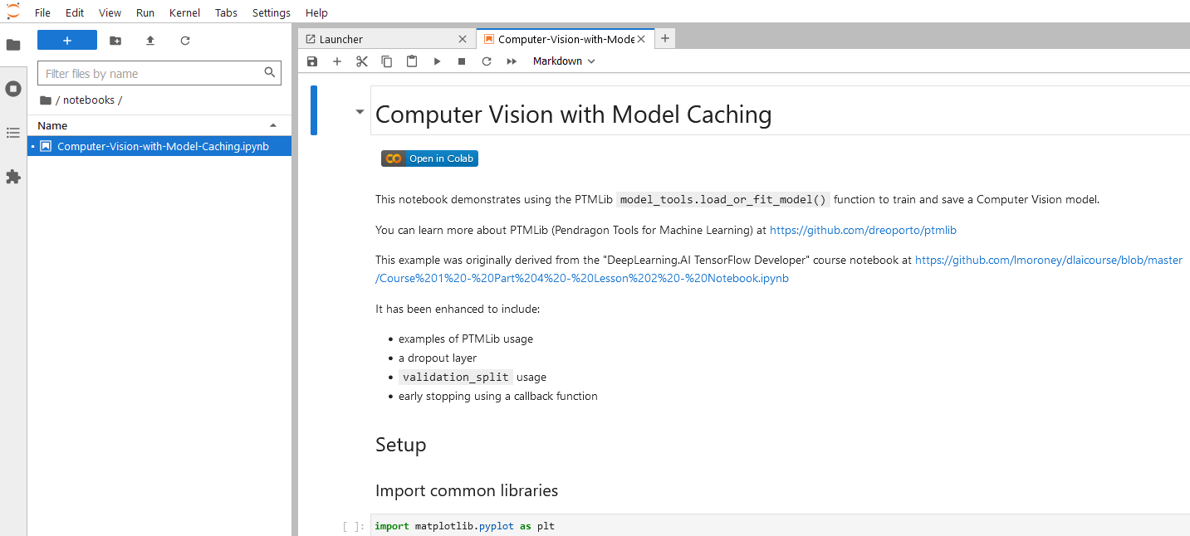Insert a new cell below with the plus icon

337,61
